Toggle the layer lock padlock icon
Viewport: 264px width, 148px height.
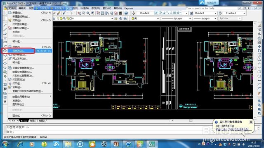tap(68, 18)
